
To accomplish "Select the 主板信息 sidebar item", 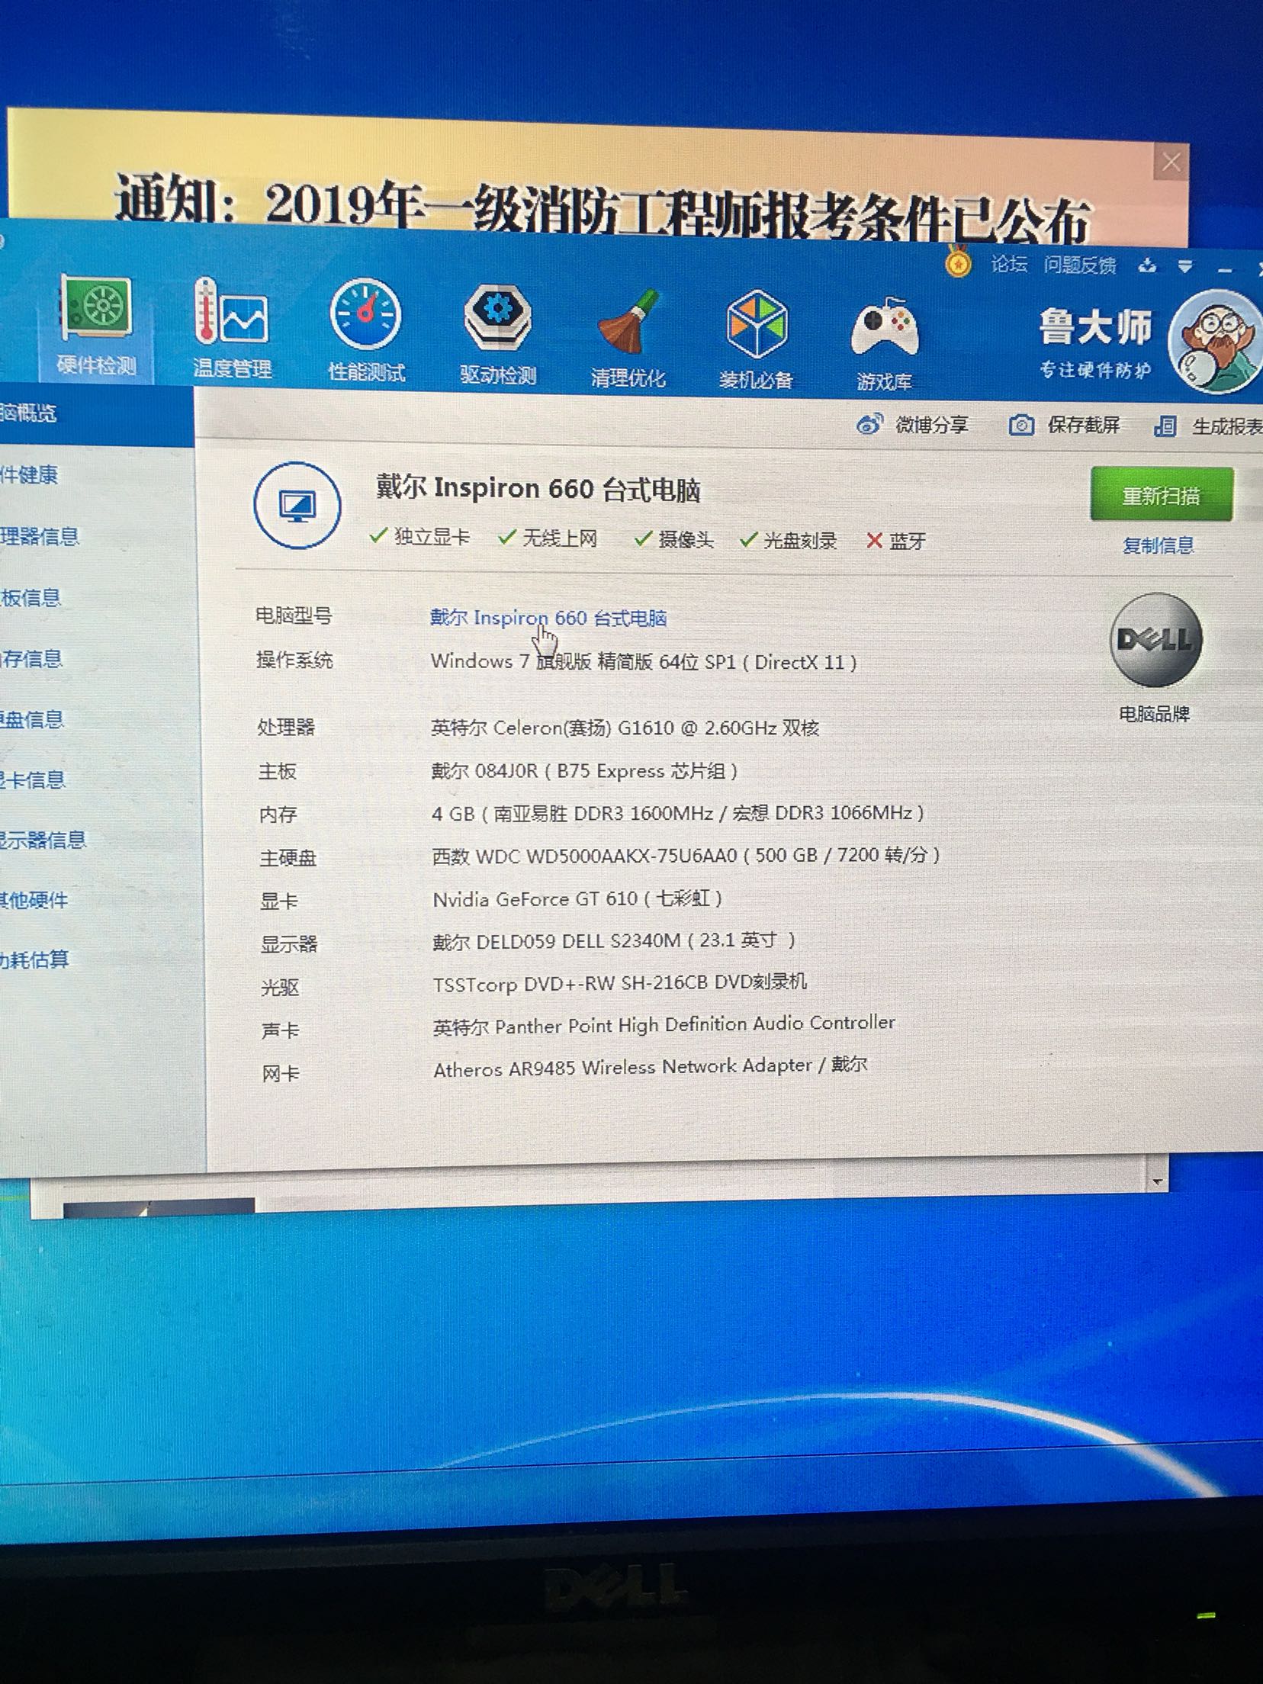I will coord(31,597).
